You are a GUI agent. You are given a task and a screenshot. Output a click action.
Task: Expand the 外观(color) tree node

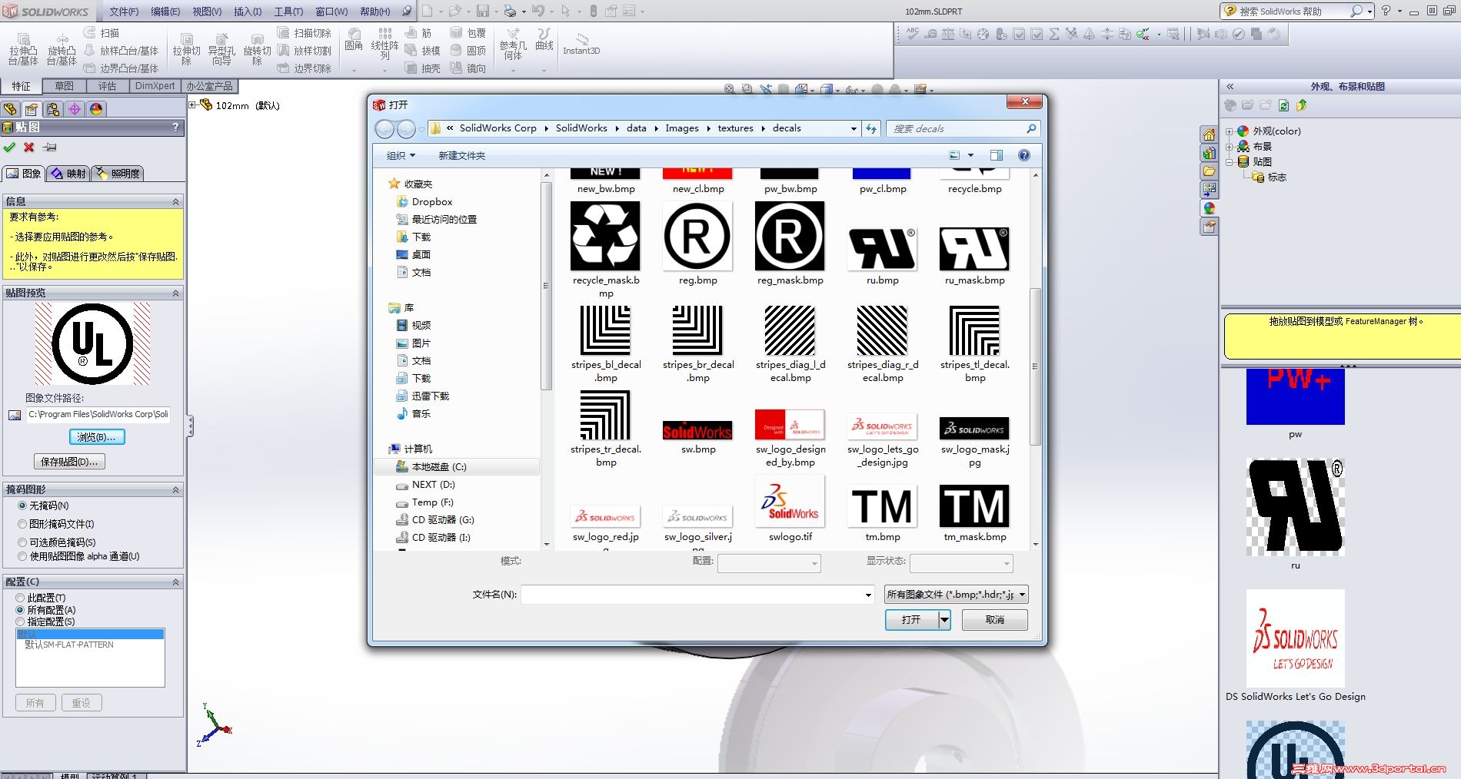1229,131
